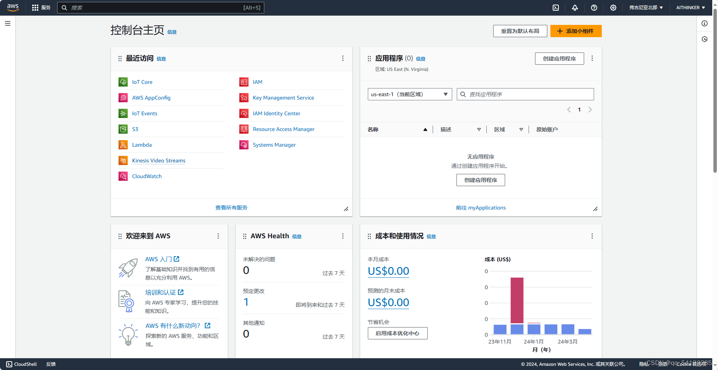Click the monthly cost US$0.00 under 本月成本

coord(388,271)
